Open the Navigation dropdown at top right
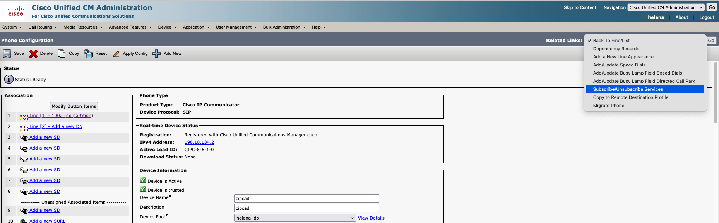 (666, 7)
